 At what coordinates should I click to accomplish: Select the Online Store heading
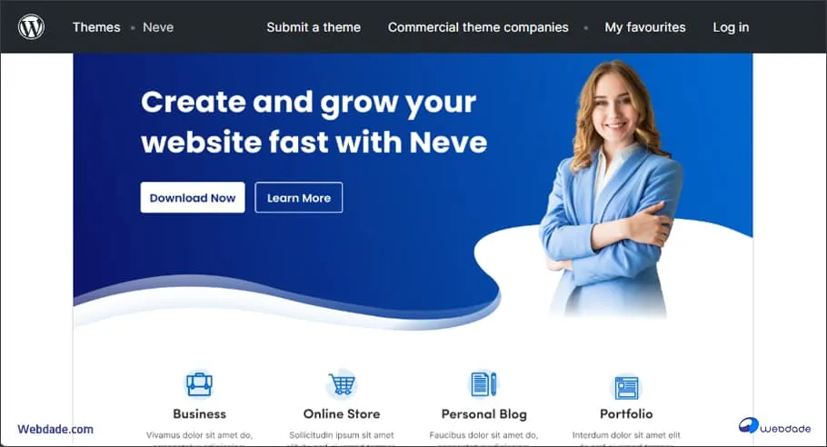[342, 414]
